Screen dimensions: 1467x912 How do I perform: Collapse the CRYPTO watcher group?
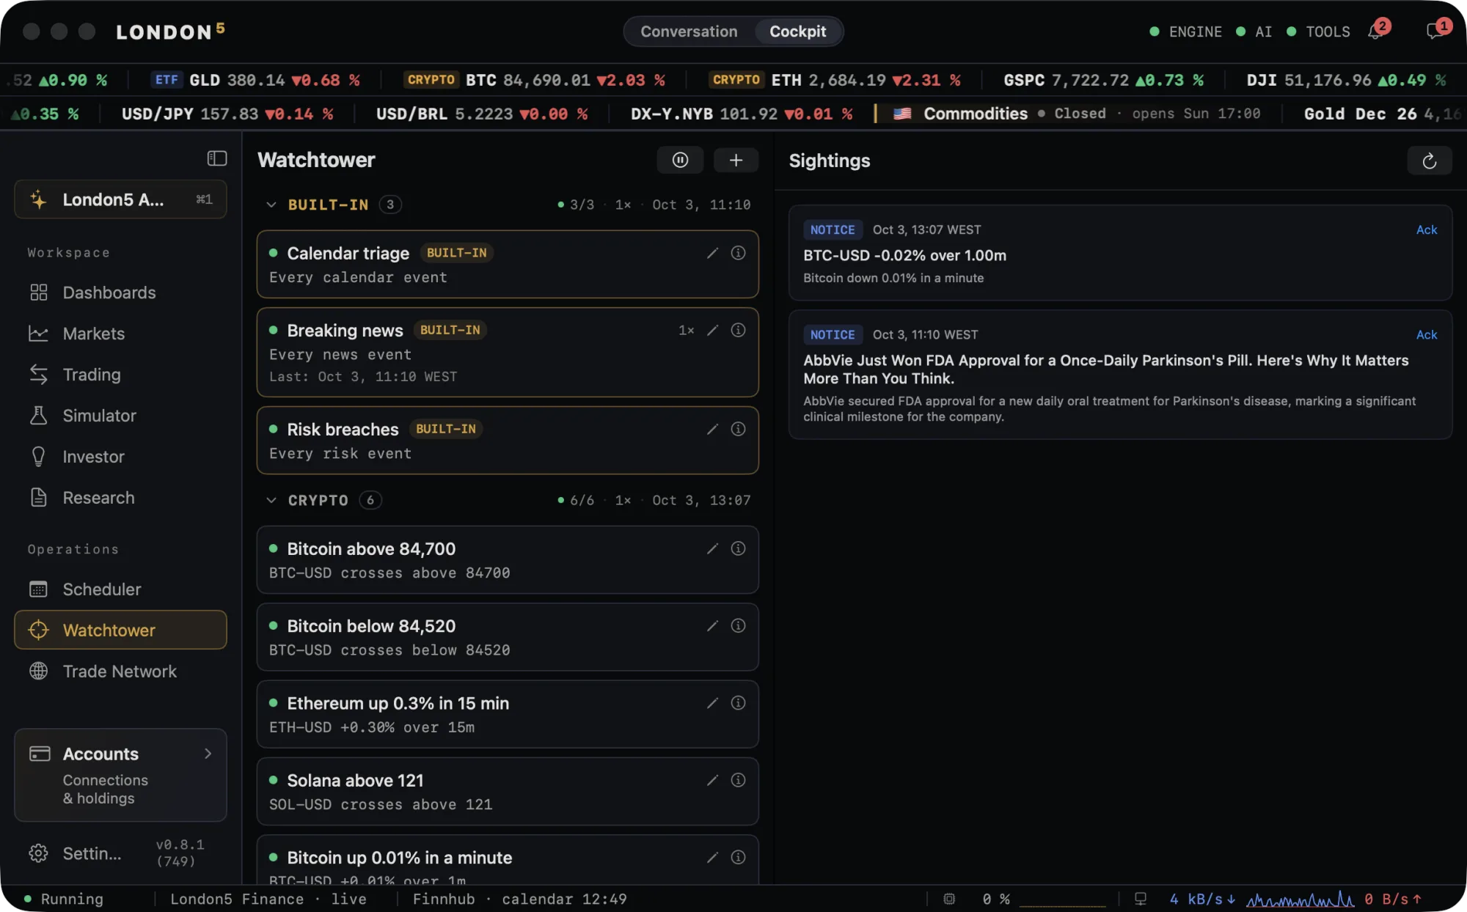pyautogui.click(x=271, y=500)
